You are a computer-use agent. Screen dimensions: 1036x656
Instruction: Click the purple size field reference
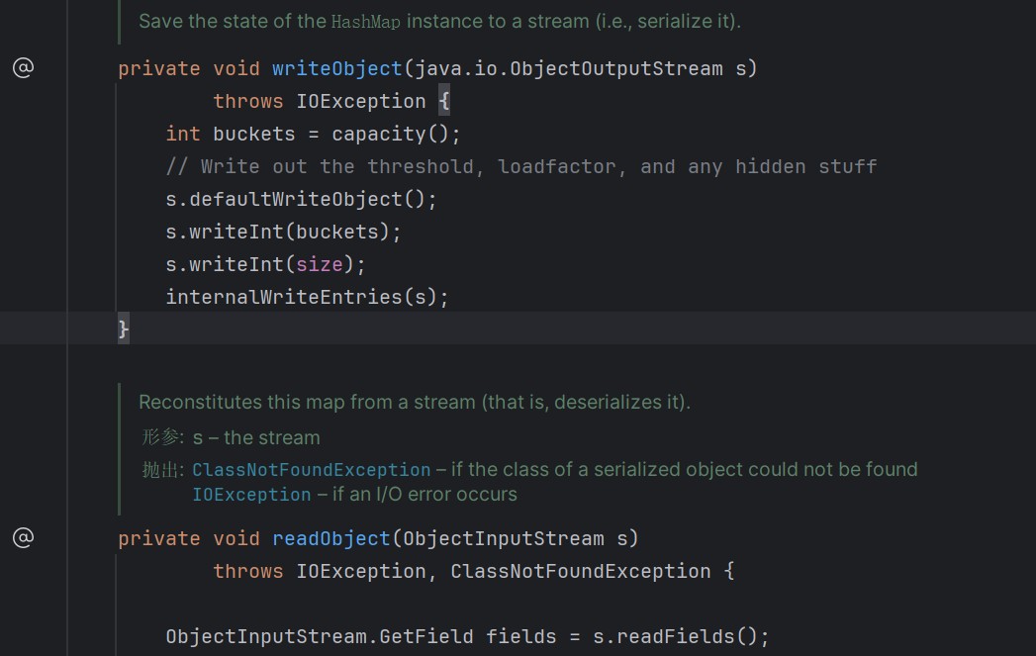(320, 265)
